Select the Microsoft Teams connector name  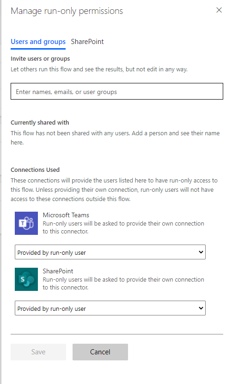(66, 215)
